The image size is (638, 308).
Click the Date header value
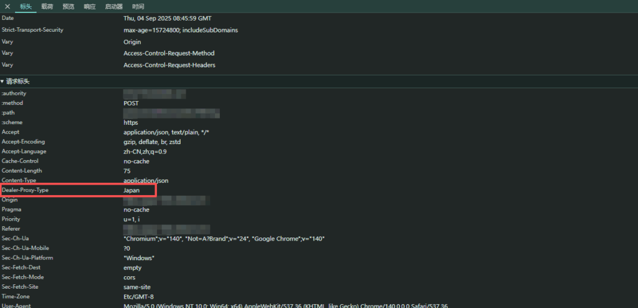tap(167, 18)
